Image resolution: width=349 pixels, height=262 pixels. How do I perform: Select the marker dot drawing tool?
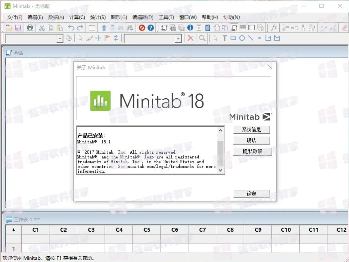point(260,38)
